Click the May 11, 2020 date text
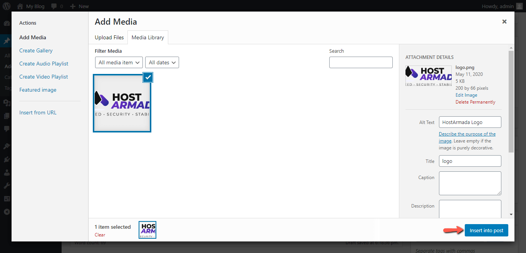 (469, 74)
